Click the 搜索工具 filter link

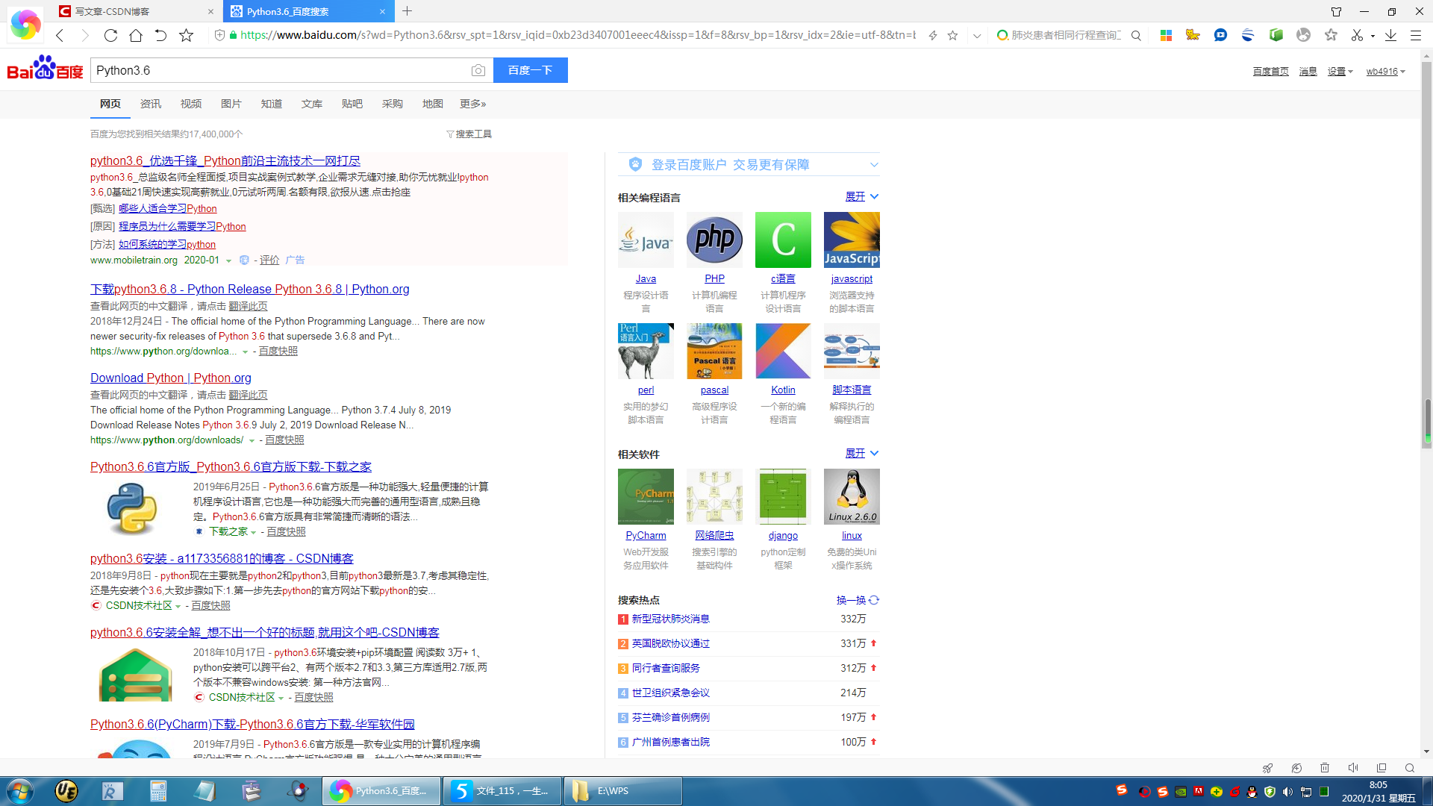[x=469, y=134]
